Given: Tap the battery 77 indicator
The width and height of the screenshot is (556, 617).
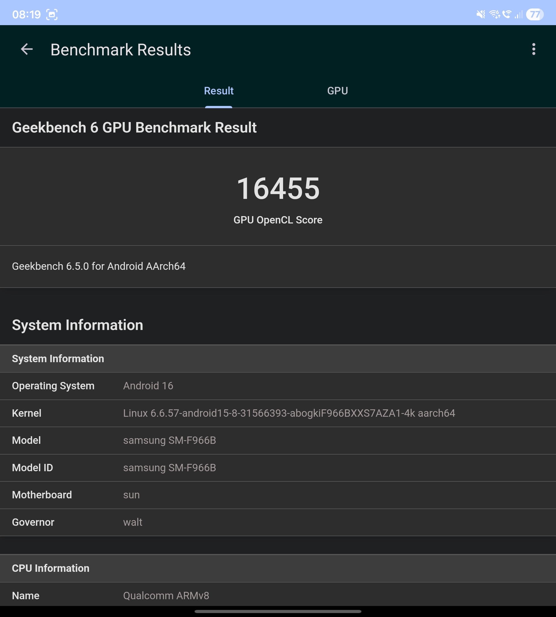Looking at the screenshot, I should click(x=534, y=14).
